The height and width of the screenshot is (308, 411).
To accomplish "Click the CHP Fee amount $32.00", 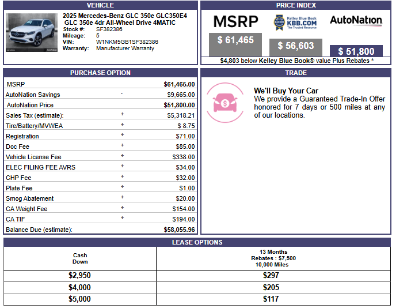I will coord(185,178).
